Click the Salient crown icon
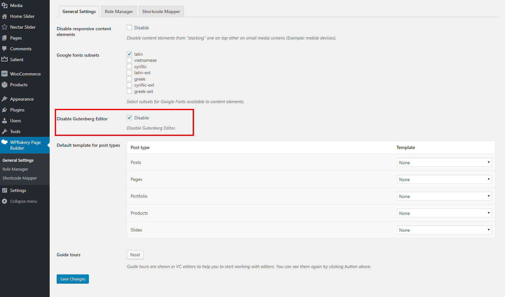 pos(4,59)
